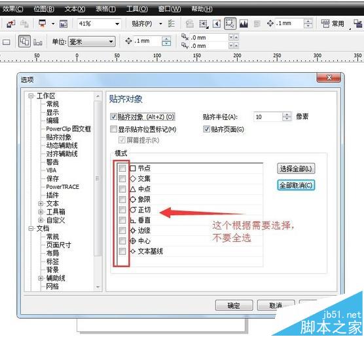
Task: Select 页面尺寸 in the options tree
Action: (x=58, y=245)
